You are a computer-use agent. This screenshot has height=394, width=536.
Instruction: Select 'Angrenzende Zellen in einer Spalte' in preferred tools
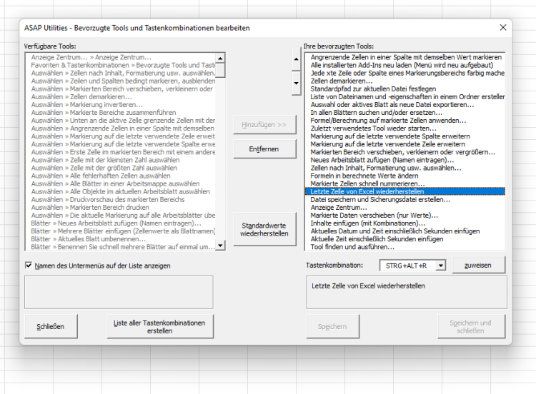(406, 57)
